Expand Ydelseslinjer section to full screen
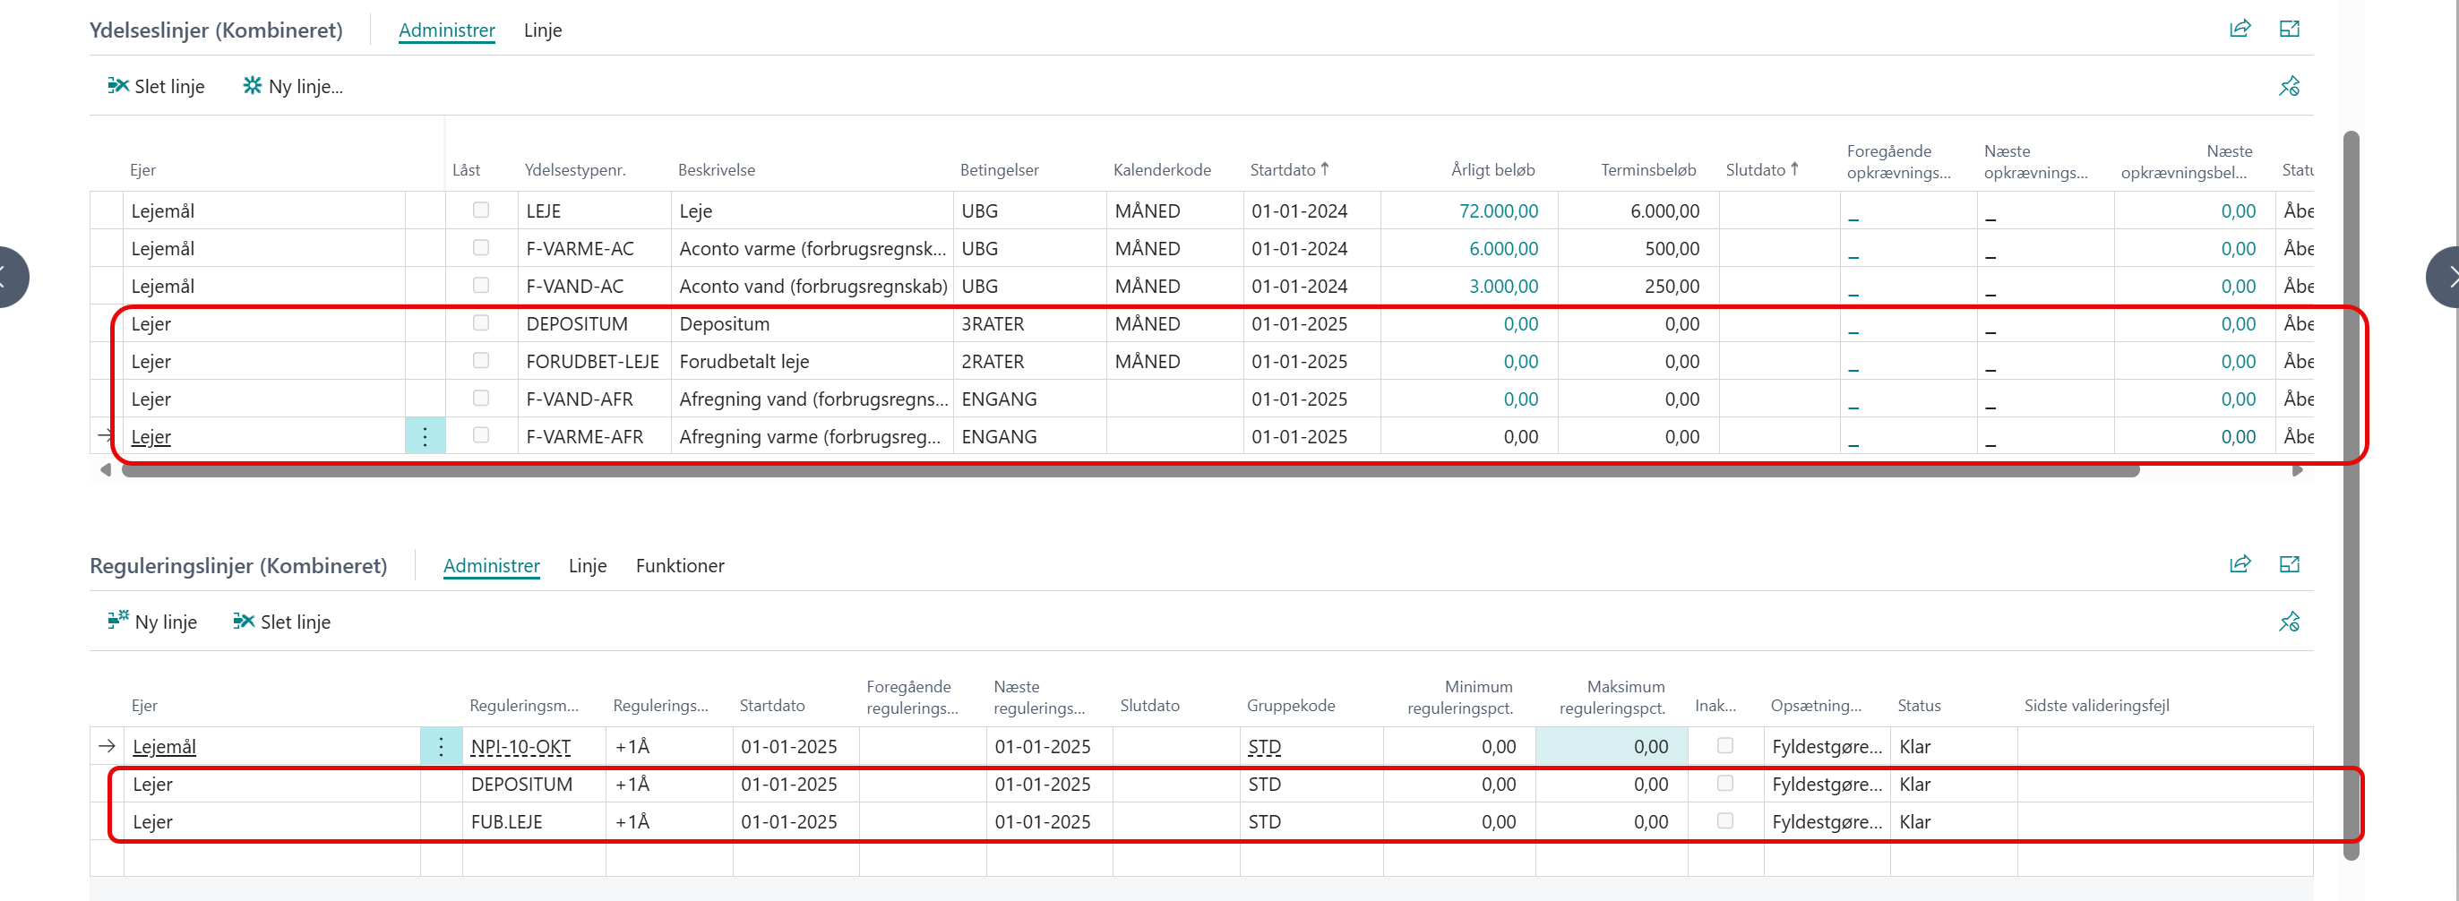Image resolution: width=2459 pixels, height=901 pixels. click(2289, 29)
